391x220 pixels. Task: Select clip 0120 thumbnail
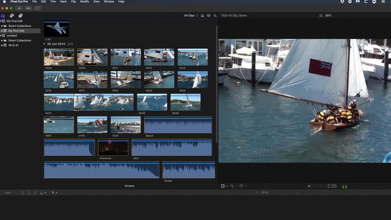point(126,125)
